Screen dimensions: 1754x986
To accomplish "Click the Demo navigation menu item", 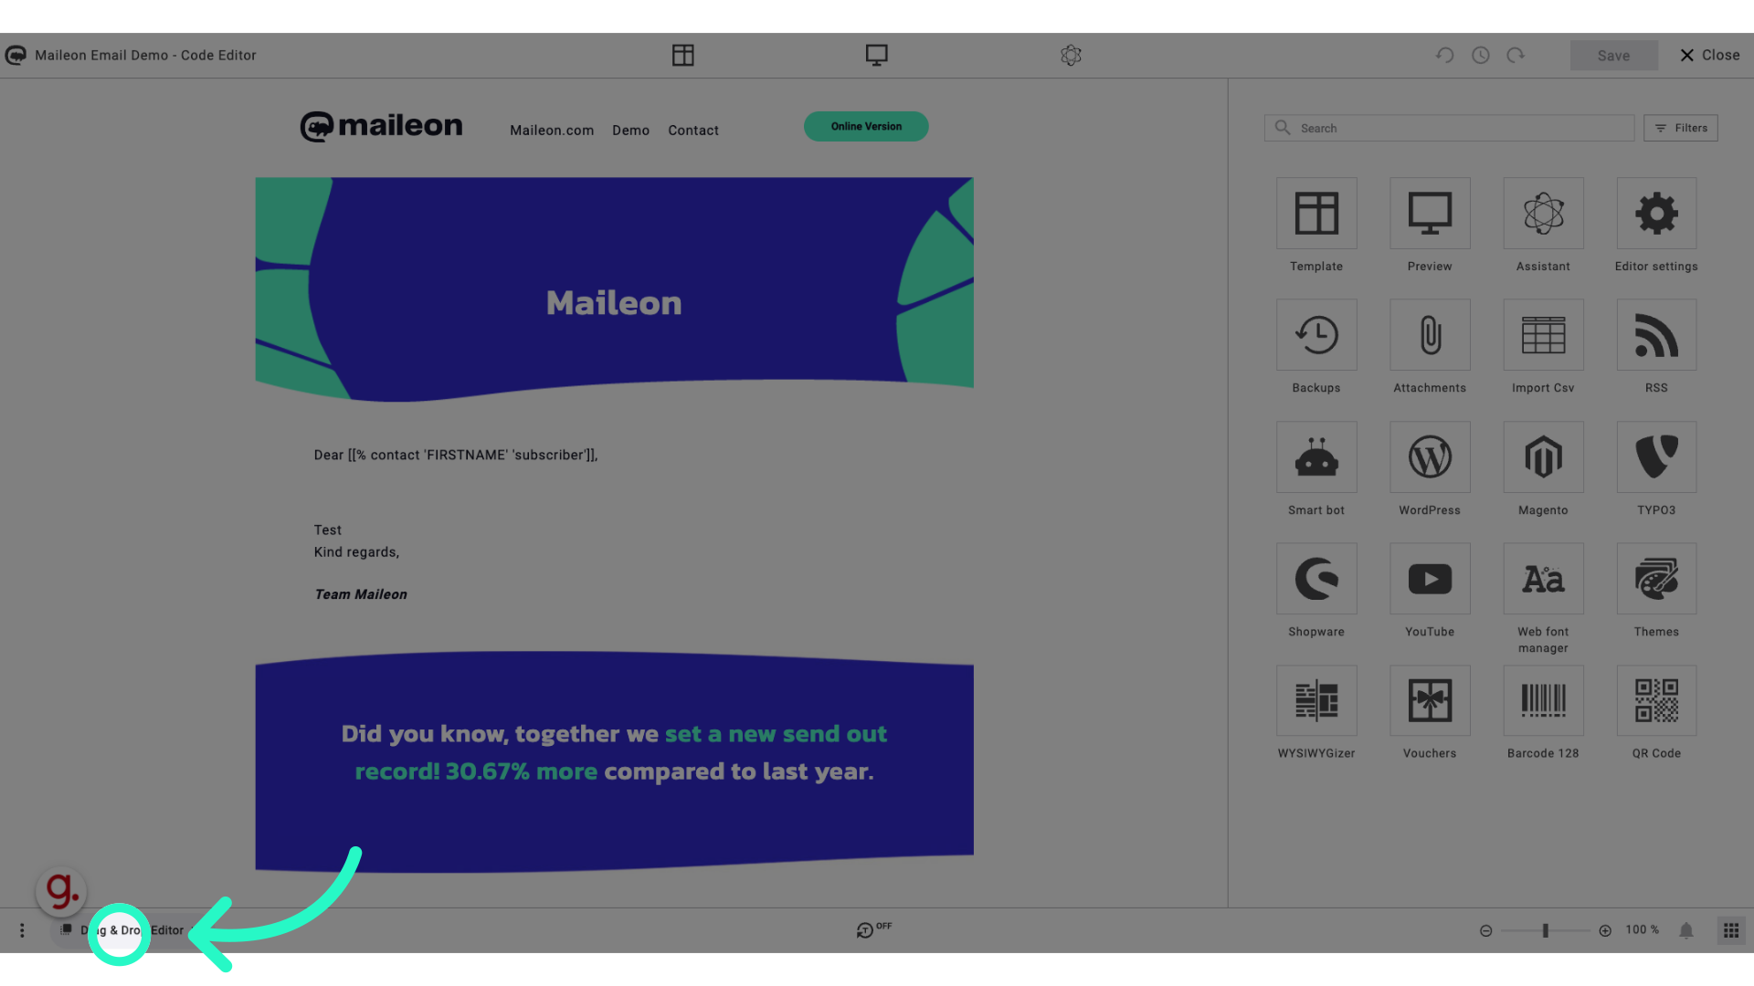I will (630, 129).
